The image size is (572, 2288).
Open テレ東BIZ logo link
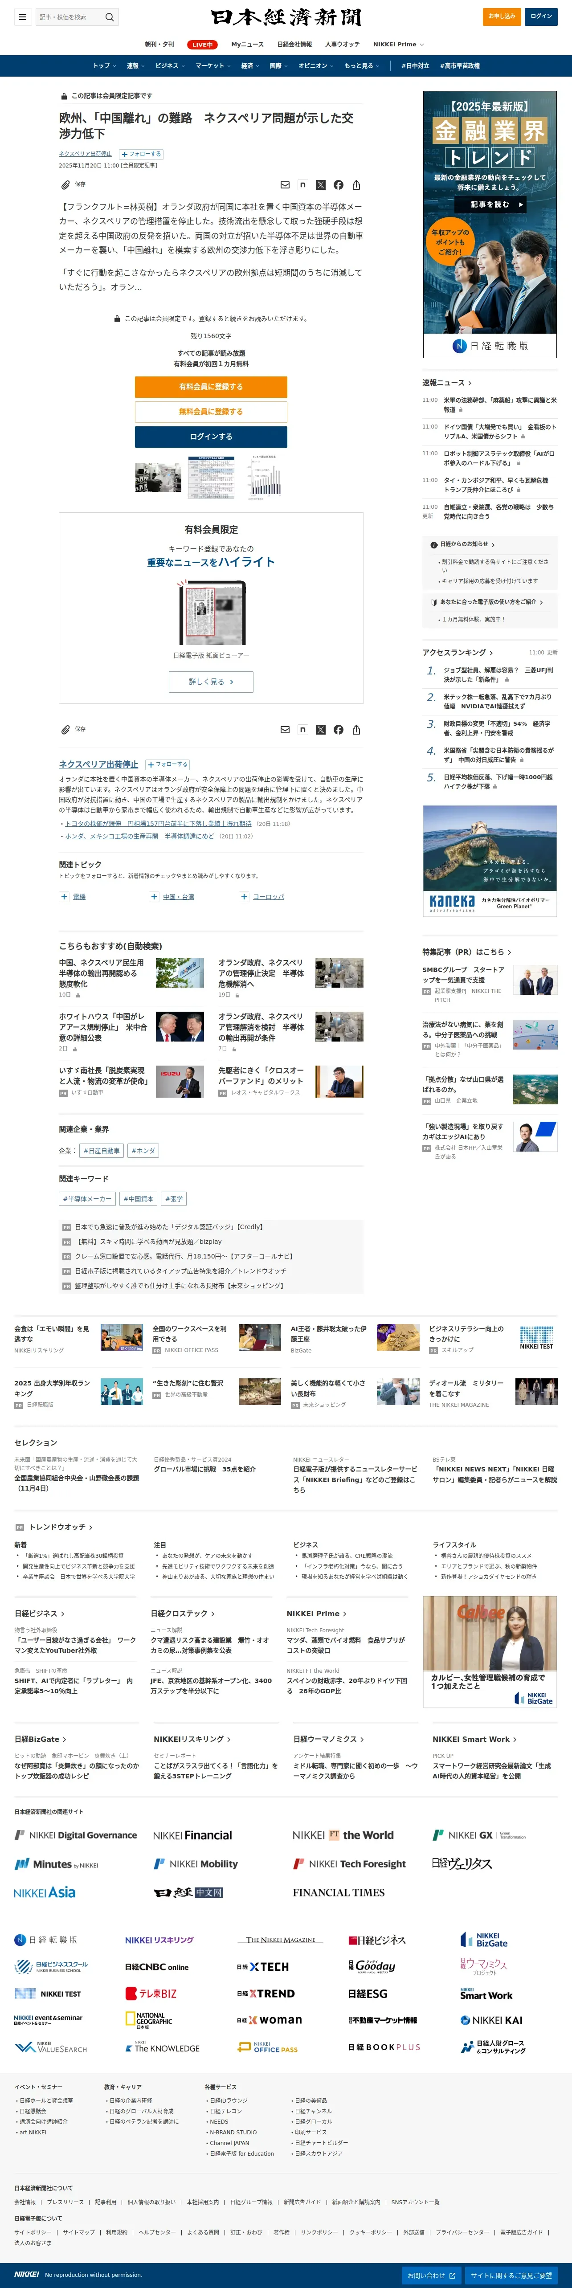click(x=151, y=1993)
